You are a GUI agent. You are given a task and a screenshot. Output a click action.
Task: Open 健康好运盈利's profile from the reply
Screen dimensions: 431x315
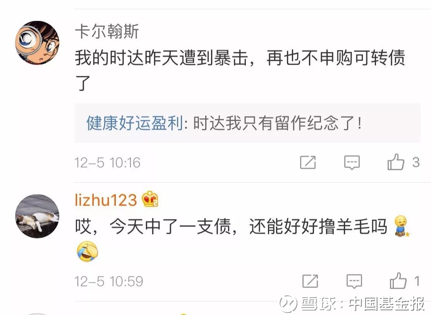coord(135,123)
